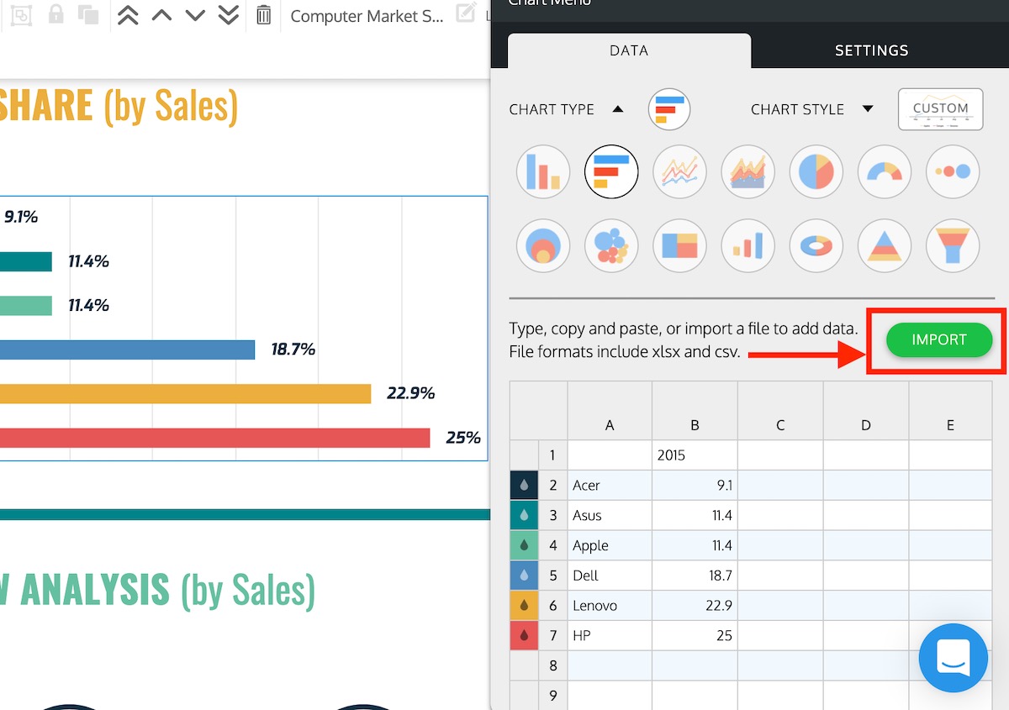Click the empty cell A1 in the data table

tap(610, 455)
